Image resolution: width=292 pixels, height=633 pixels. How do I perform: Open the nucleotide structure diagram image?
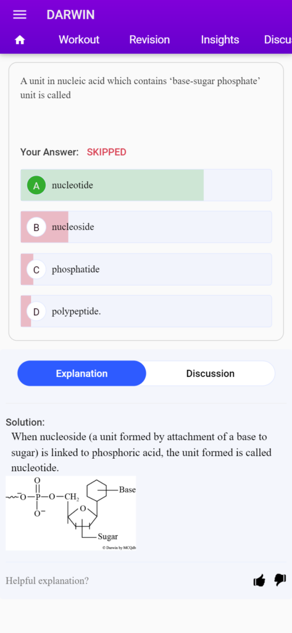(70, 513)
